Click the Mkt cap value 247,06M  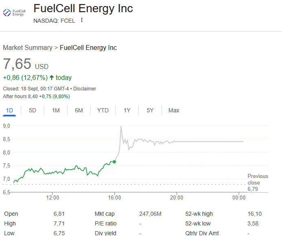[x=150, y=214]
